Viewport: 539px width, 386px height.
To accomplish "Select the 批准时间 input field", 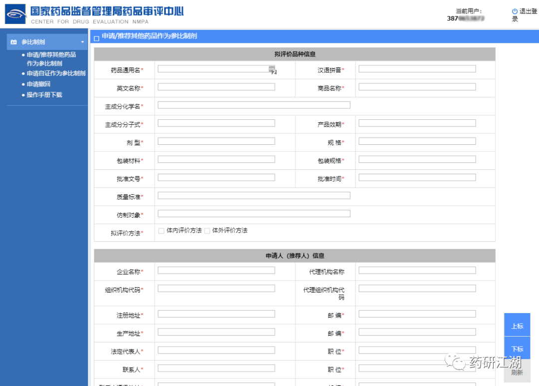I will [417, 177].
